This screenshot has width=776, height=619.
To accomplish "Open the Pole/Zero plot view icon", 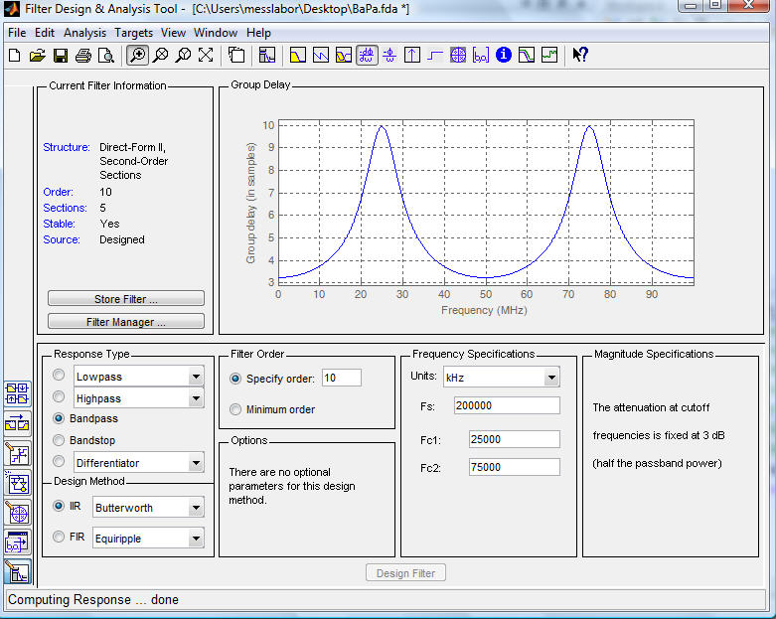I will tap(458, 56).
